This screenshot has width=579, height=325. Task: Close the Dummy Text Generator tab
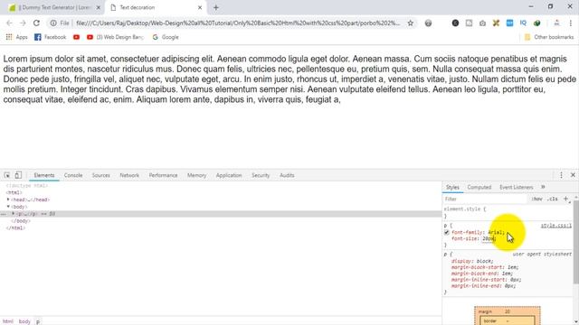coord(99,7)
